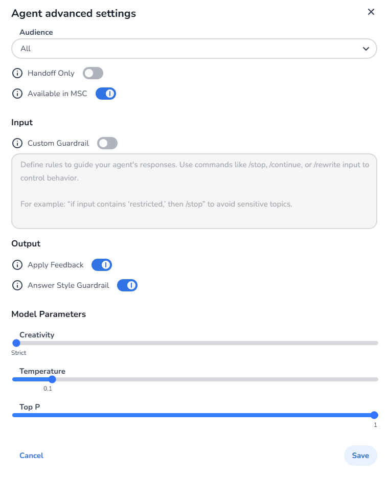Save the agent advanced settings
388x477 pixels.
coord(360,456)
